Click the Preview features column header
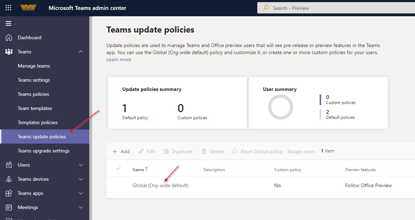This screenshot has height=220, width=415. click(x=360, y=170)
